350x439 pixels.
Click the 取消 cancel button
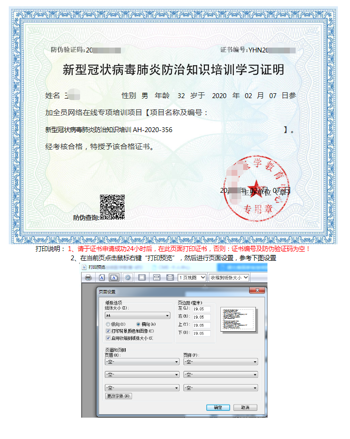point(245,407)
